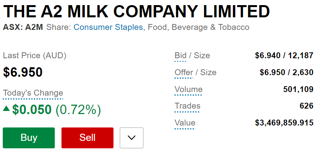Click the (0.72%) percentage change
Viewport: 329px width, 155px height.
(78, 110)
